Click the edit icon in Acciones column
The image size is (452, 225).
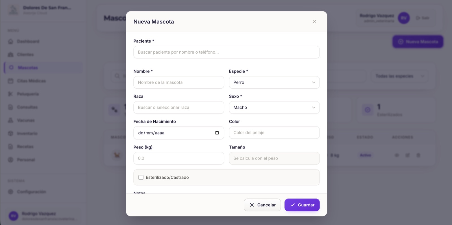tap(408, 155)
